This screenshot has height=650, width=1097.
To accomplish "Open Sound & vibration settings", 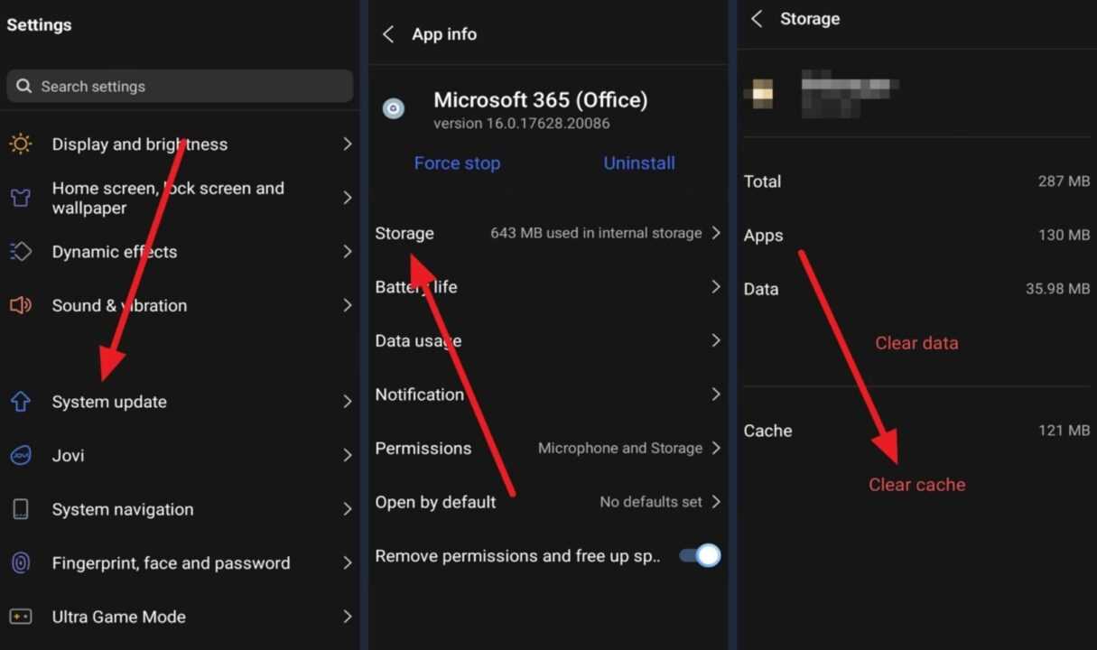I will [x=180, y=305].
